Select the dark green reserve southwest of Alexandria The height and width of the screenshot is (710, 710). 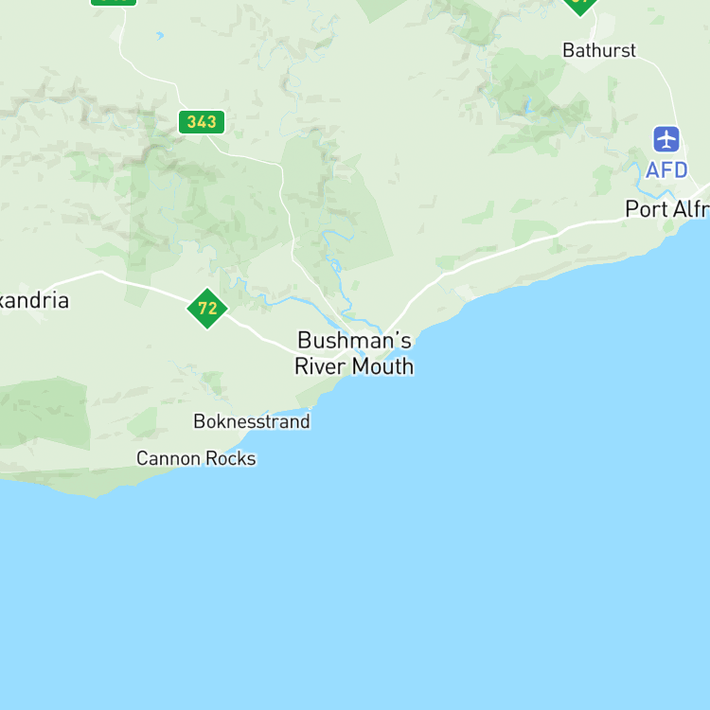[x=44, y=412]
